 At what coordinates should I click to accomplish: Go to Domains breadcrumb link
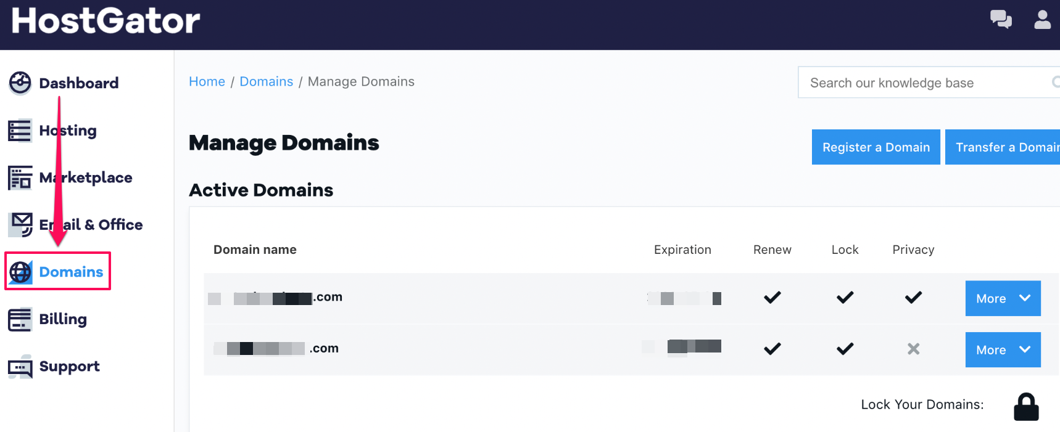(267, 81)
